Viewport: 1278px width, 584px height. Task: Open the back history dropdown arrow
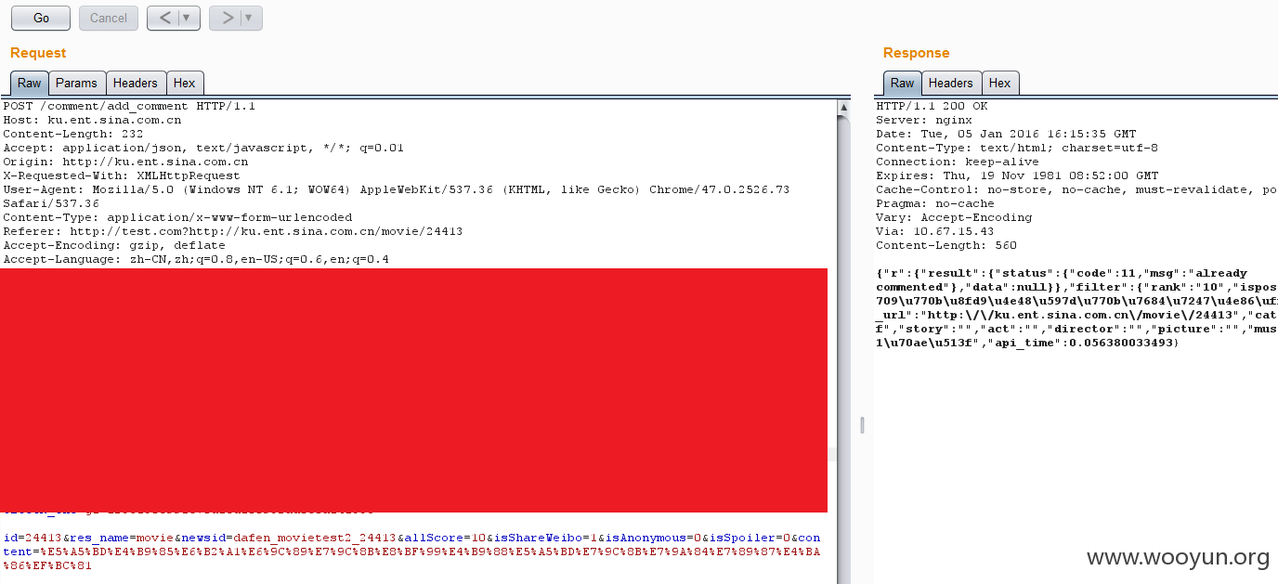coord(189,18)
